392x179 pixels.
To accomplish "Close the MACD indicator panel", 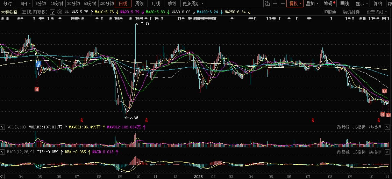I will tap(387, 152).
